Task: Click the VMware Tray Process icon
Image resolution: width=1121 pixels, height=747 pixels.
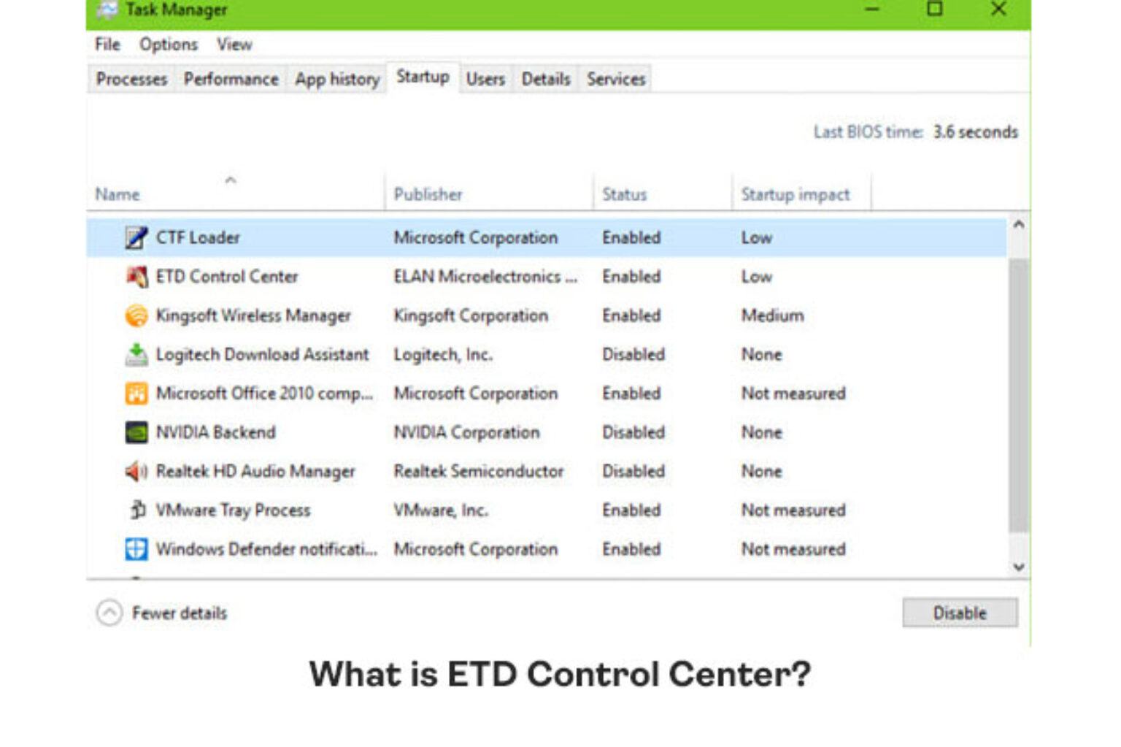Action: point(136,510)
